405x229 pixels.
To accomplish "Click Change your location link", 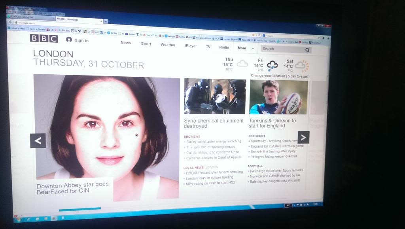I will pos(268,76).
